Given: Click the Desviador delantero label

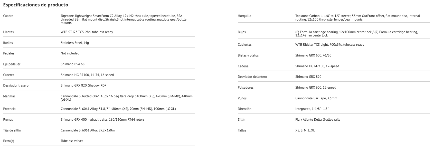Looking at the screenshot, I should tap(252, 77).
